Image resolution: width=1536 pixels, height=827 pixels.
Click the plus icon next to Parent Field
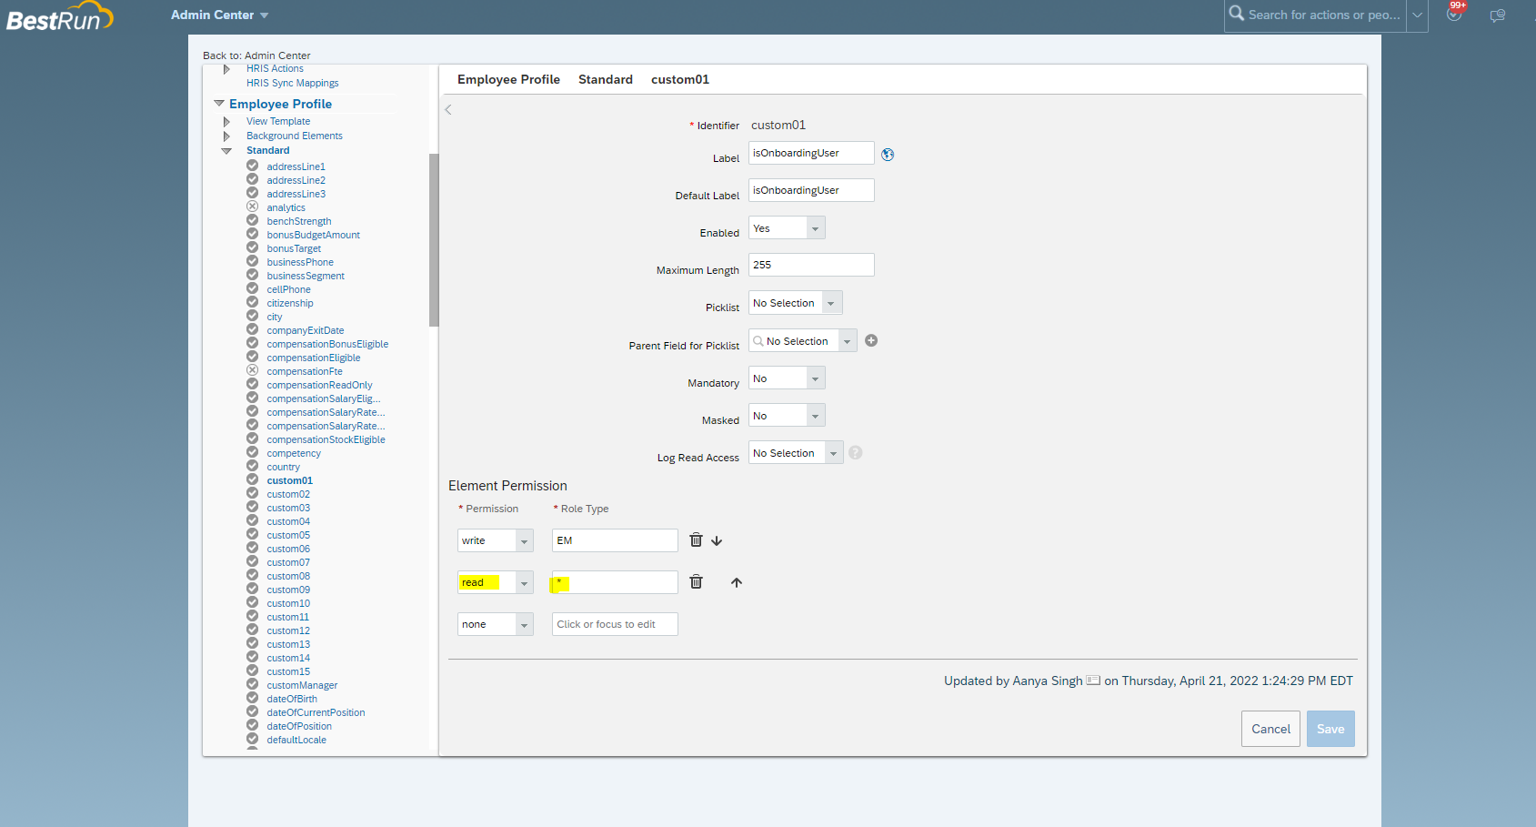coord(871,340)
